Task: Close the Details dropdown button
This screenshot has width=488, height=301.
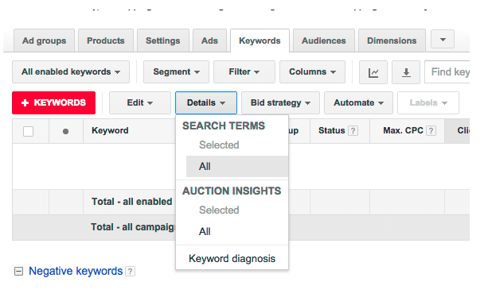Action: click(x=206, y=102)
